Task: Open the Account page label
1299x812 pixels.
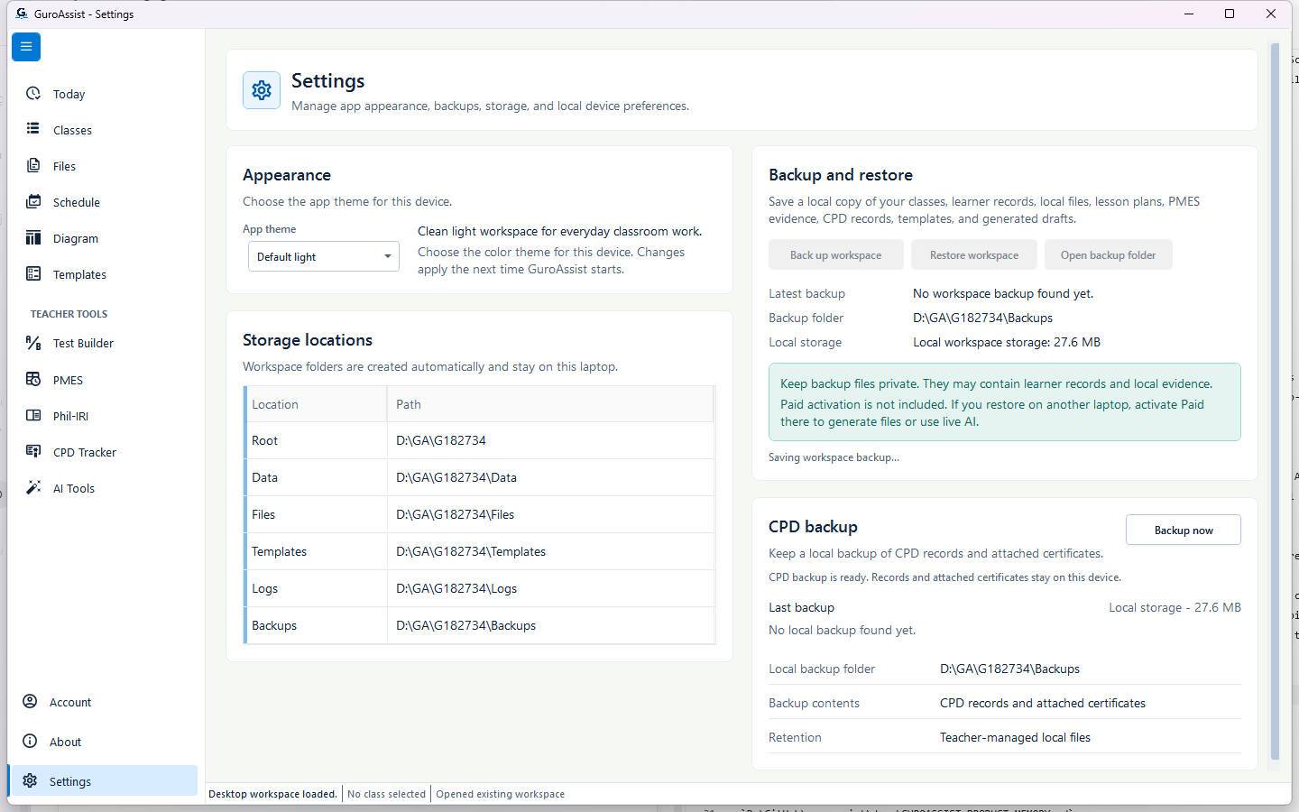Action: pos(70,702)
